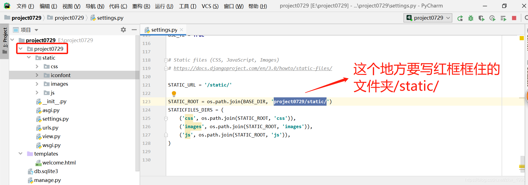Close the settings.py editor tab
The width and height of the screenshot is (528, 185).
[x=181, y=30]
